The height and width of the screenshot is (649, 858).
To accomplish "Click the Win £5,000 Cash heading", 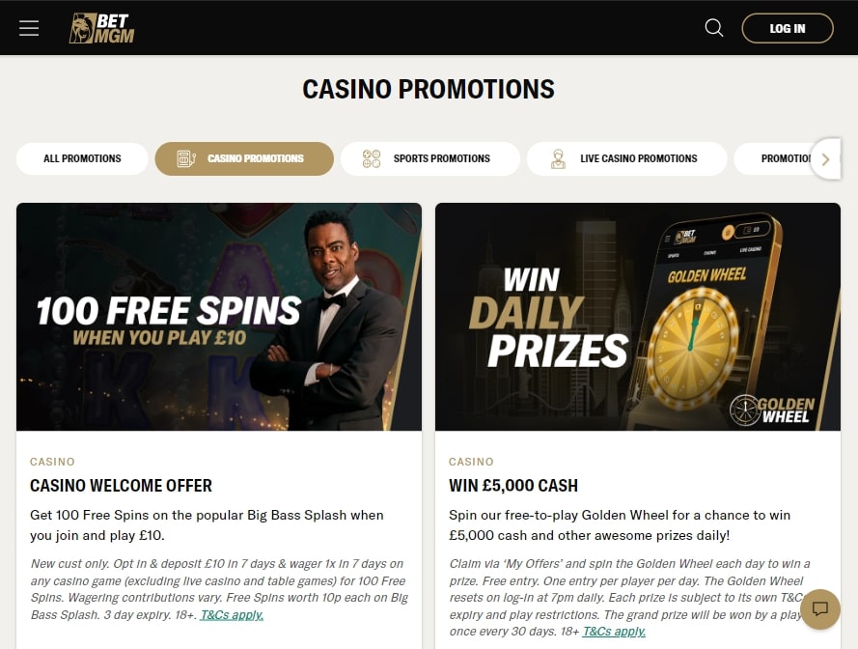I will click(x=513, y=485).
